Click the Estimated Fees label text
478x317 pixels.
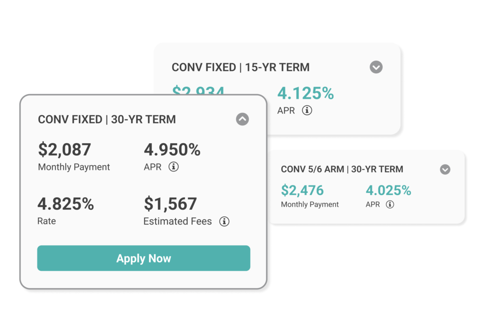click(177, 221)
